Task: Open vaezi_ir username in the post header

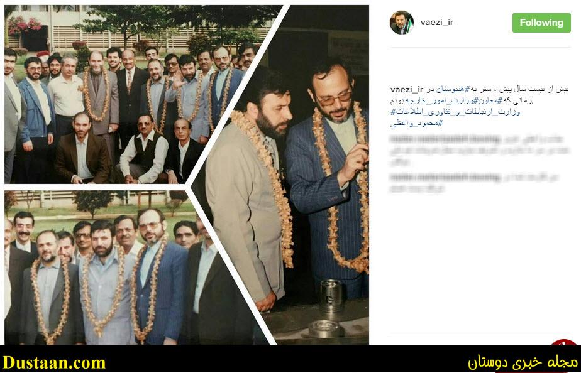Action: [x=437, y=23]
